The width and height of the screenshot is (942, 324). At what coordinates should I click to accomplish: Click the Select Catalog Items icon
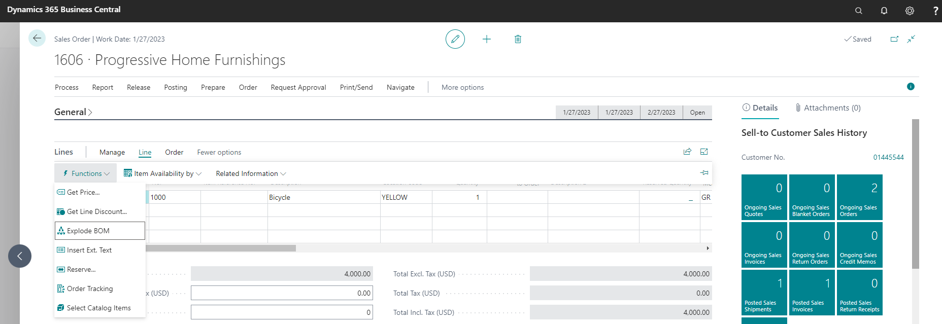pos(61,308)
